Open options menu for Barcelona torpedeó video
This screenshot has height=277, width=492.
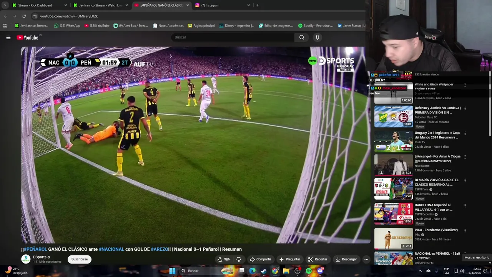point(465,206)
